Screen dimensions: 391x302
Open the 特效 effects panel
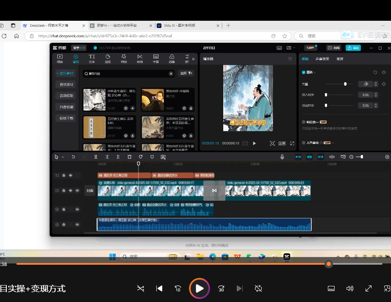124,58
